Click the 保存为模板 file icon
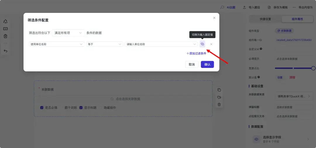The width and height of the screenshot is (316, 148). (269, 7)
